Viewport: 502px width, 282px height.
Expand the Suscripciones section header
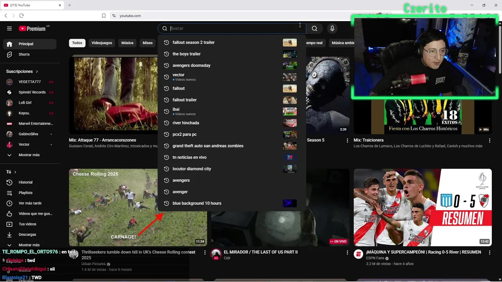22,71
